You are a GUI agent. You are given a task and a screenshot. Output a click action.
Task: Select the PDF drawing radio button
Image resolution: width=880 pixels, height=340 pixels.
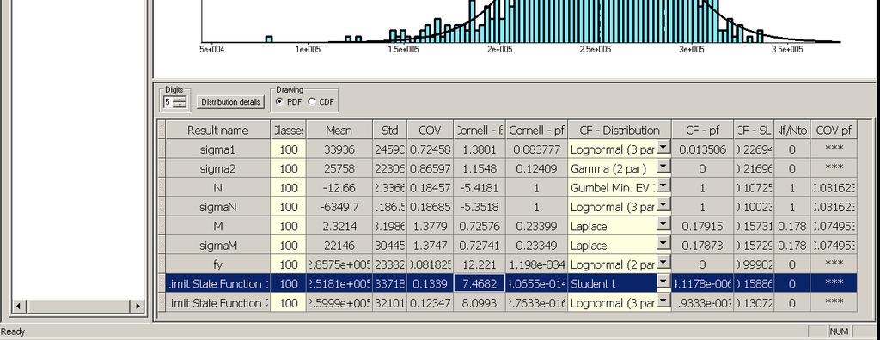point(279,101)
